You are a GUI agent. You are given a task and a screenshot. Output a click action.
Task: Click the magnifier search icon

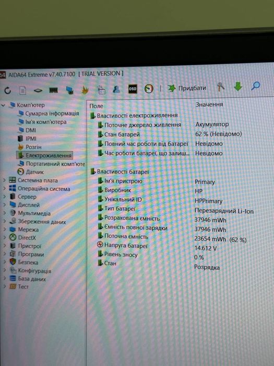pos(256,86)
